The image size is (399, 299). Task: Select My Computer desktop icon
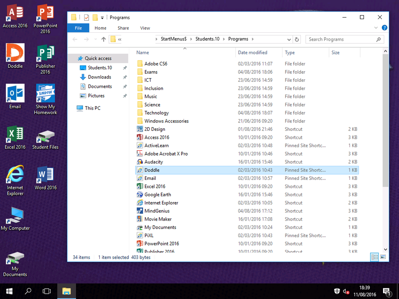(x=15, y=218)
